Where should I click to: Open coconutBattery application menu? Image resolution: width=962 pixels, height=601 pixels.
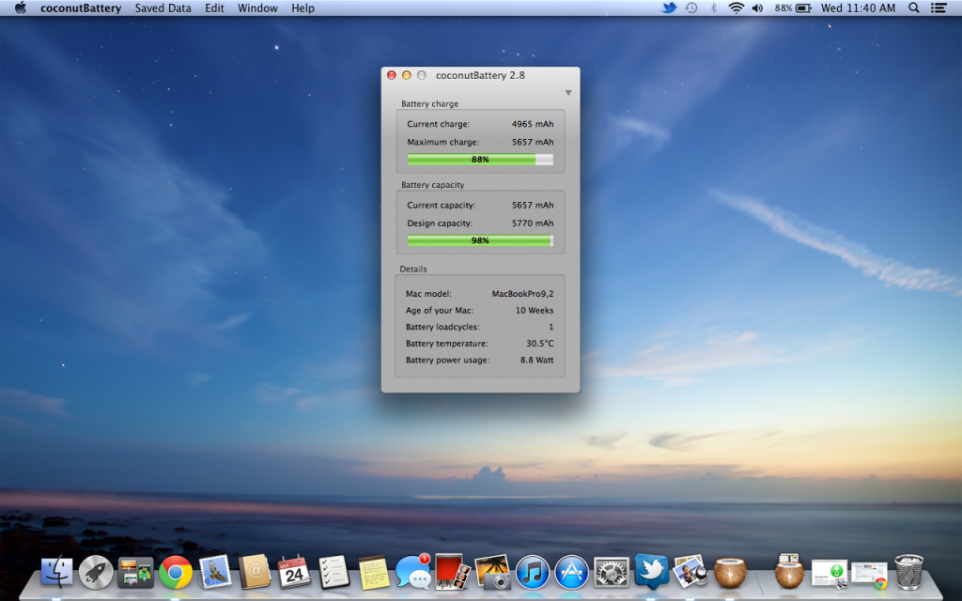(81, 8)
